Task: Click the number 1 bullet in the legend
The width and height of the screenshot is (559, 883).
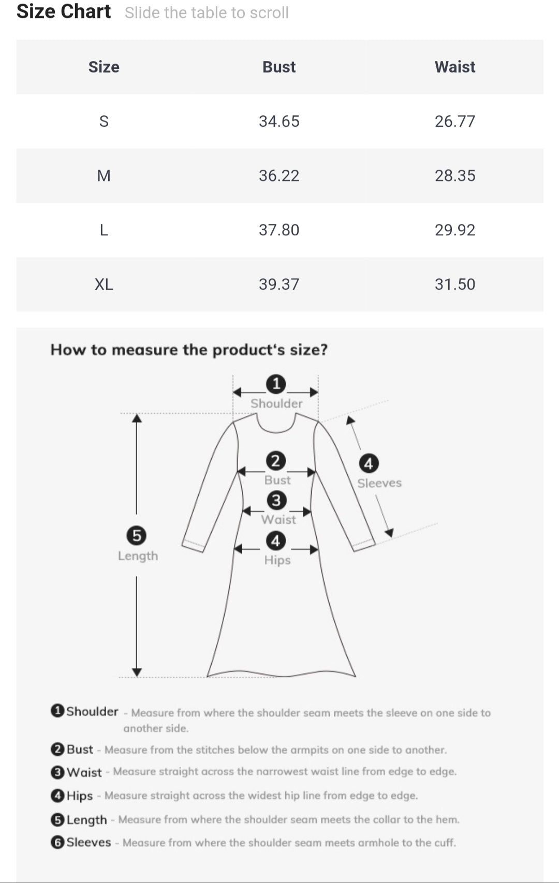Action: click(57, 711)
